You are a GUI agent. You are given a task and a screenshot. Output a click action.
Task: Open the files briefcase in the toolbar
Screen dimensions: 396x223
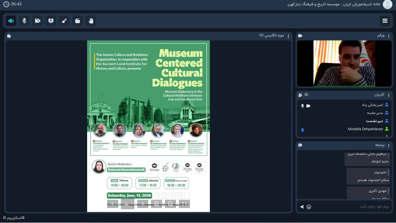click(78, 21)
